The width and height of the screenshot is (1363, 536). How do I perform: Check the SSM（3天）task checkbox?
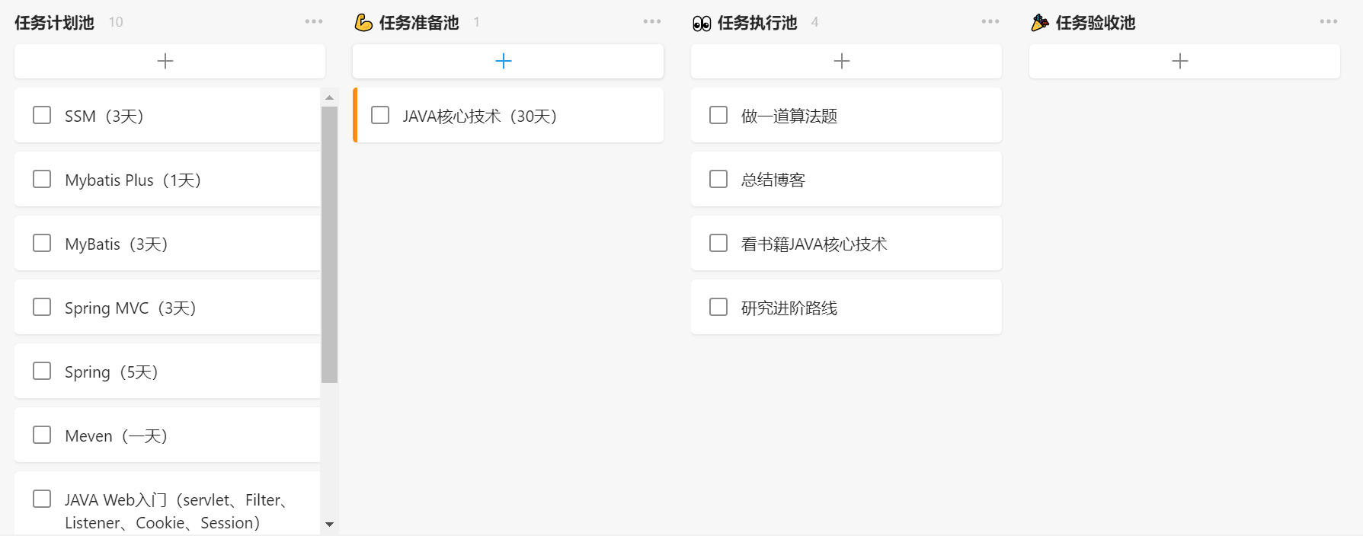click(x=42, y=115)
